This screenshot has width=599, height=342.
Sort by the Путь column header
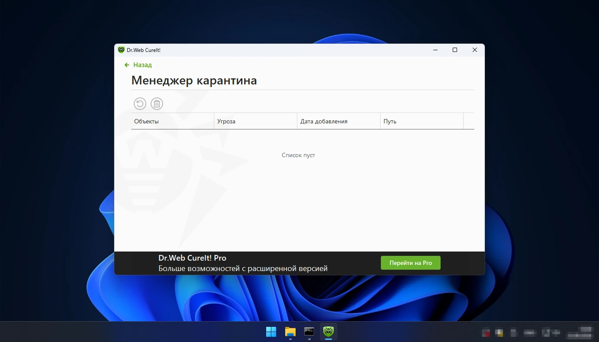(x=422, y=121)
